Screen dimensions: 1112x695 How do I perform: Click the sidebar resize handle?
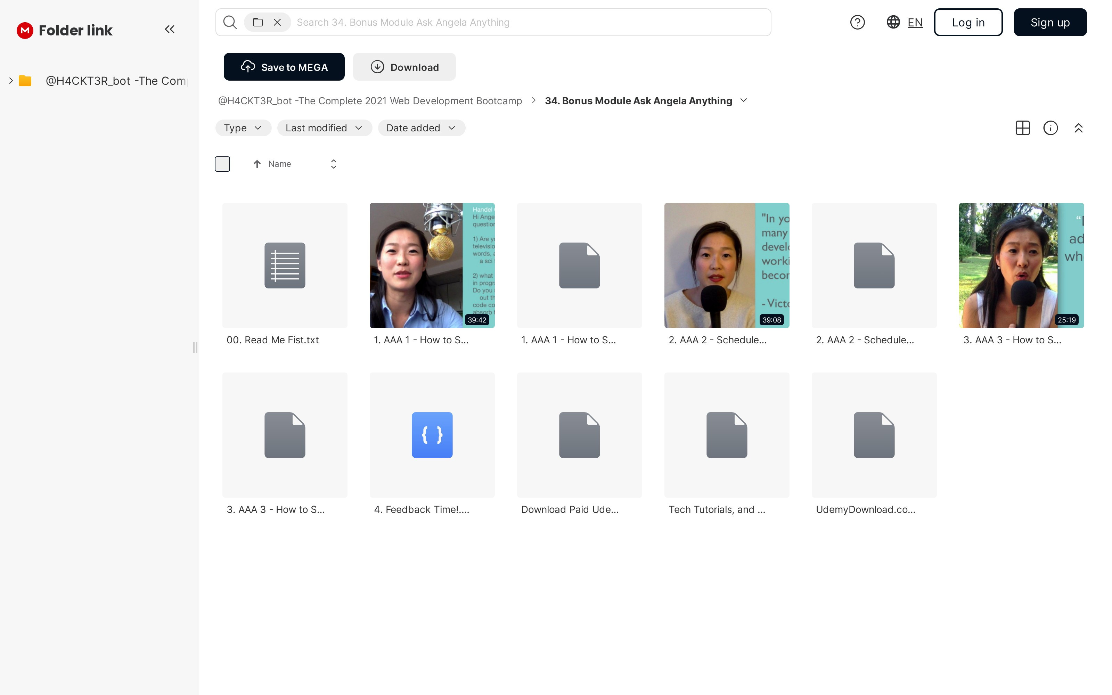(195, 347)
